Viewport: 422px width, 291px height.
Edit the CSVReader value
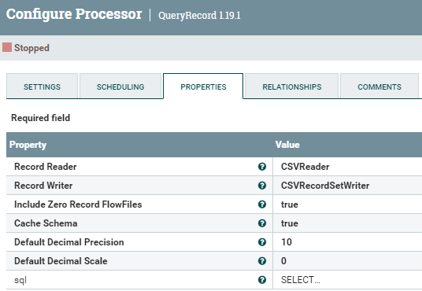pos(305,167)
